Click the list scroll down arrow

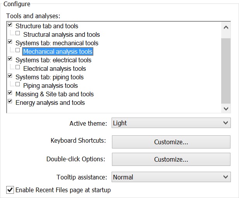pyautogui.click(x=226, y=109)
